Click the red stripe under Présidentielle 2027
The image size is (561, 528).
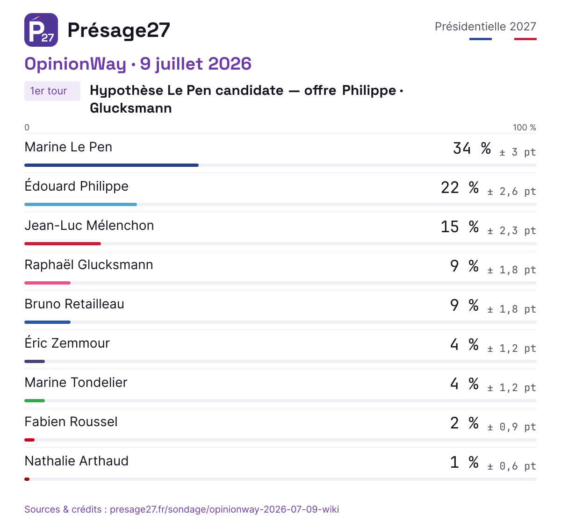point(525,39)
